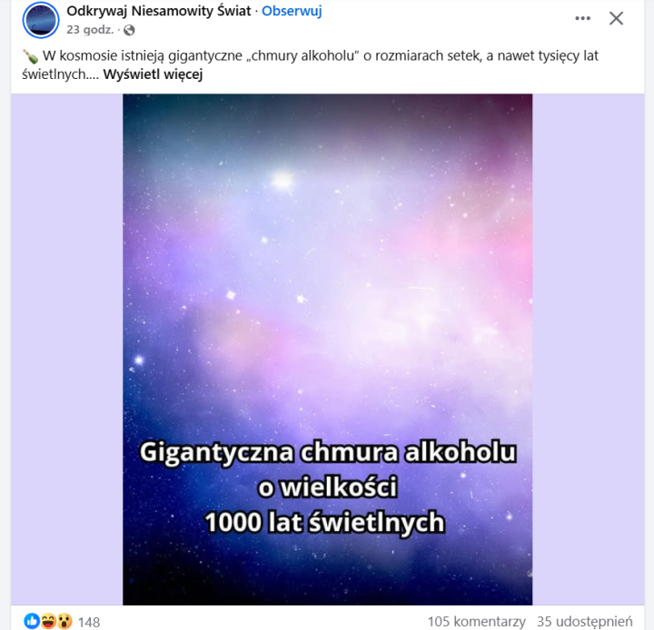This screenshot has width=654, height=630.
Task: View the 35 udostępnień shares list
Action: 585,621
